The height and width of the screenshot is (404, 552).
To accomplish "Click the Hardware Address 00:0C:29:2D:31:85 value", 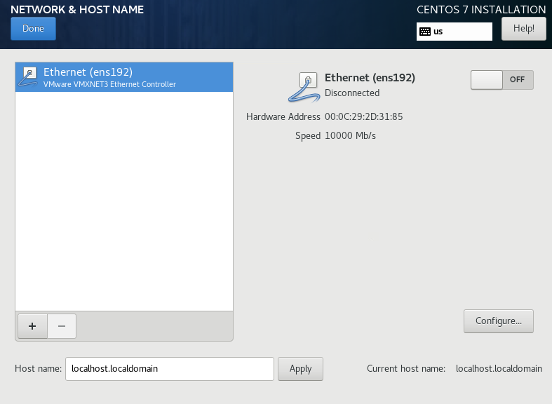I will [x=363, y=117].
